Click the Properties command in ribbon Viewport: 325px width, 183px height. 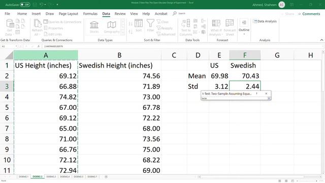(53, 28)
